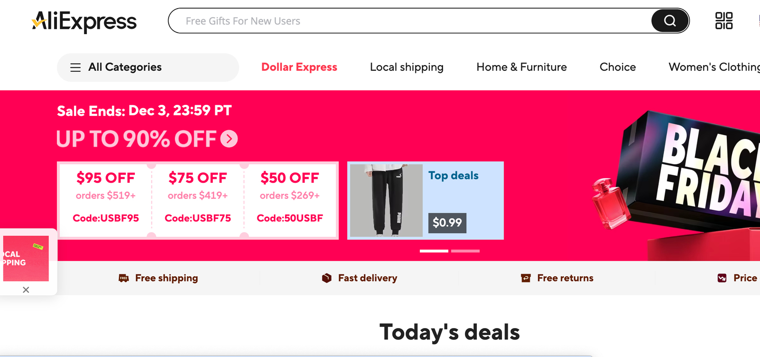Open the QR code app icon
Viewport: 760px width, 357px height.
724,21
